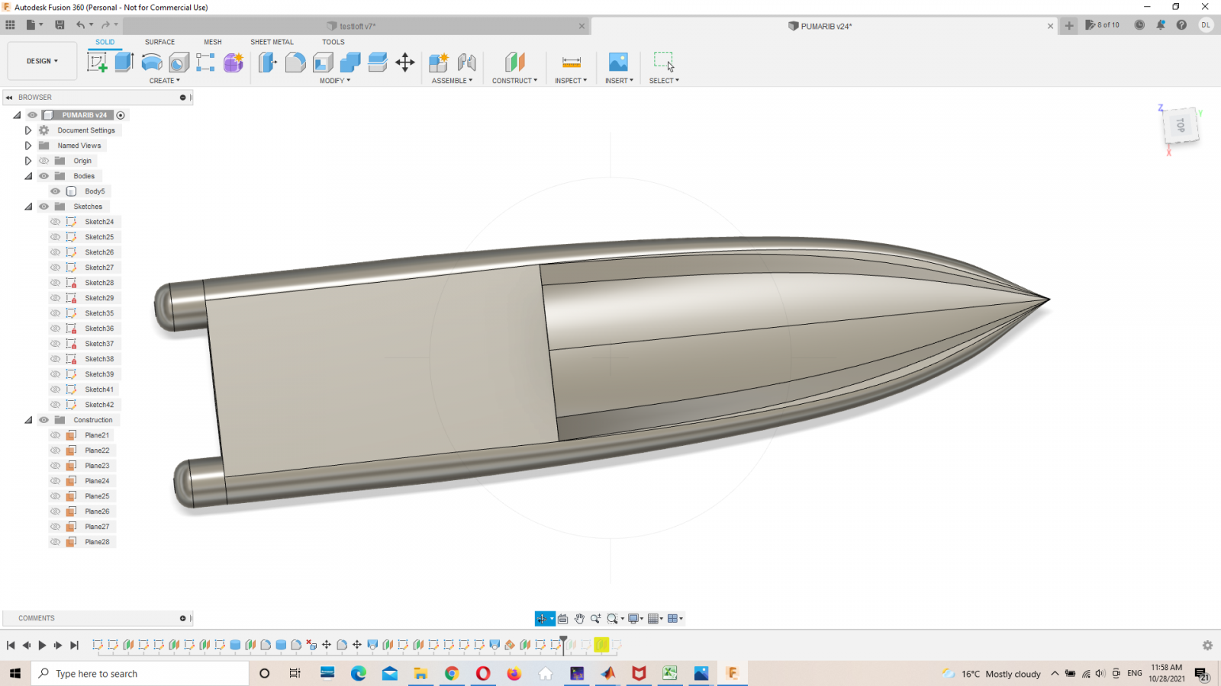
Task: Open Google Chrome from taskbar
Action: tap(452, 673)
